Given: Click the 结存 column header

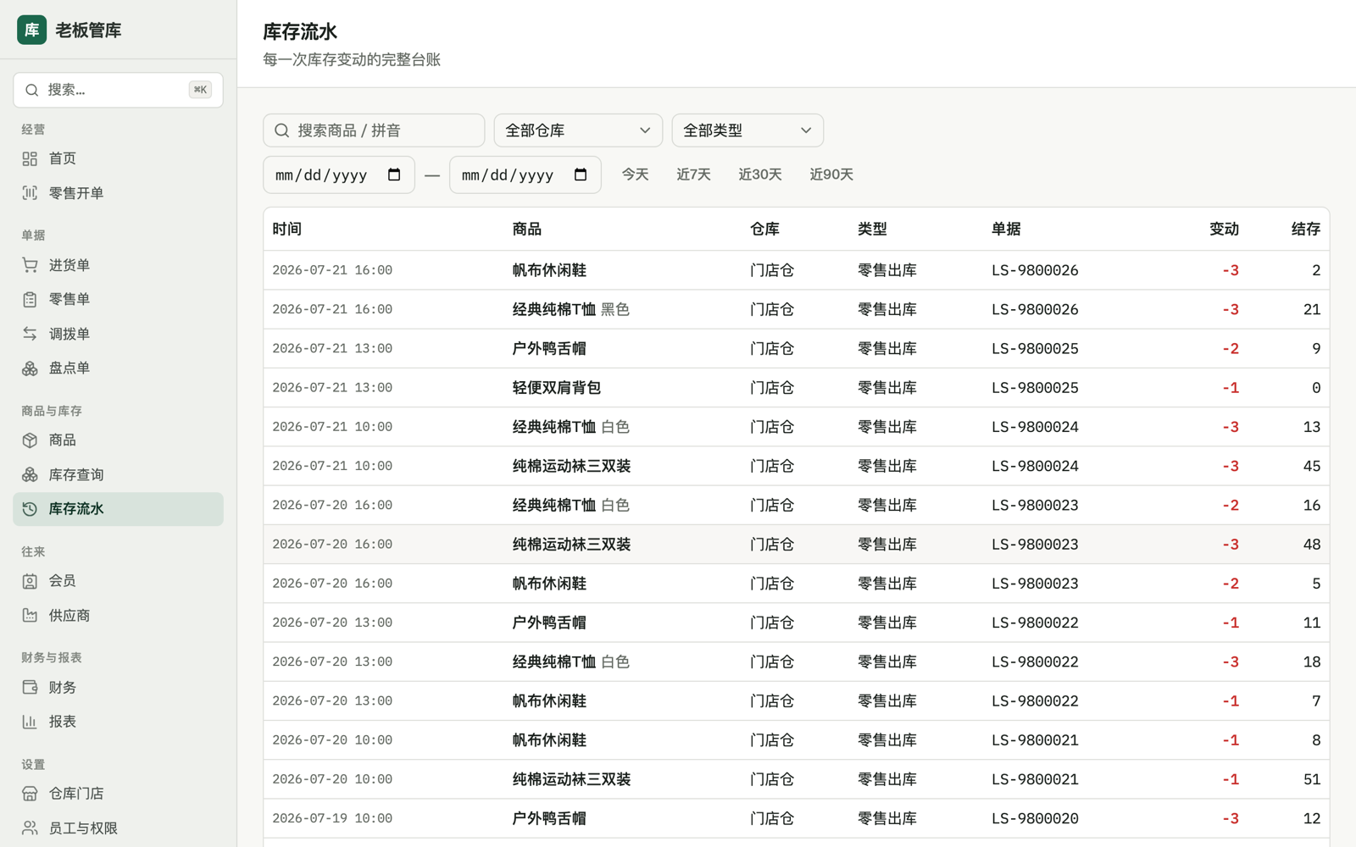Looking at the screenshot, I should click(x=1306, y=230).
